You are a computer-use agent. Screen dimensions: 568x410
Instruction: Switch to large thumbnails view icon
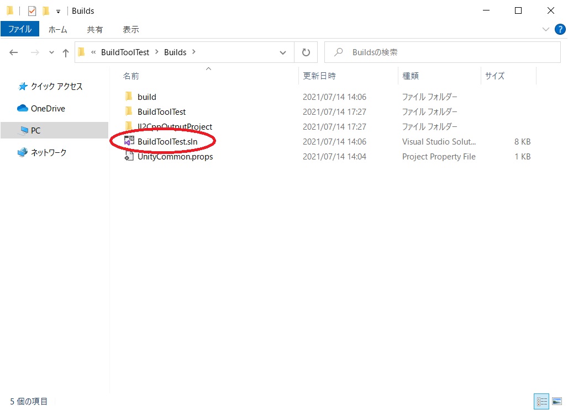(557, 401)
